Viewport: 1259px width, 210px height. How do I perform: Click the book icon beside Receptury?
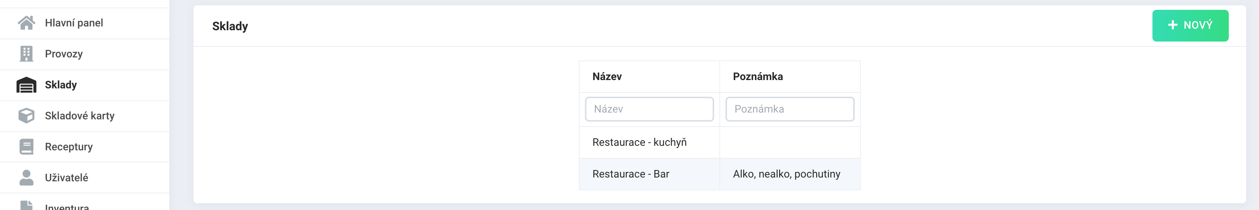pyautogui.click(x=26, y=147)
